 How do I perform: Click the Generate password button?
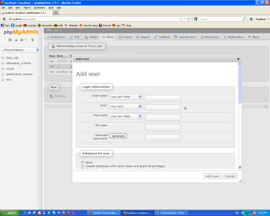pyautogui.click(x=118, y=136)
